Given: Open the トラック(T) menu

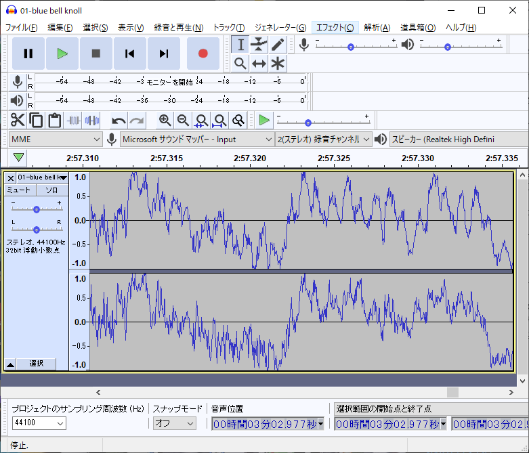Looking at the screenshot, I should (229, 28).
